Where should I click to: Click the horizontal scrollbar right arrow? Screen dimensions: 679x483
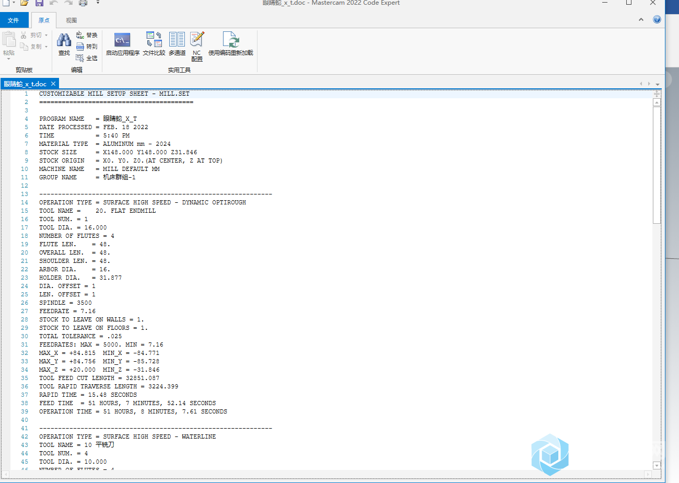(x=649, y=474)
